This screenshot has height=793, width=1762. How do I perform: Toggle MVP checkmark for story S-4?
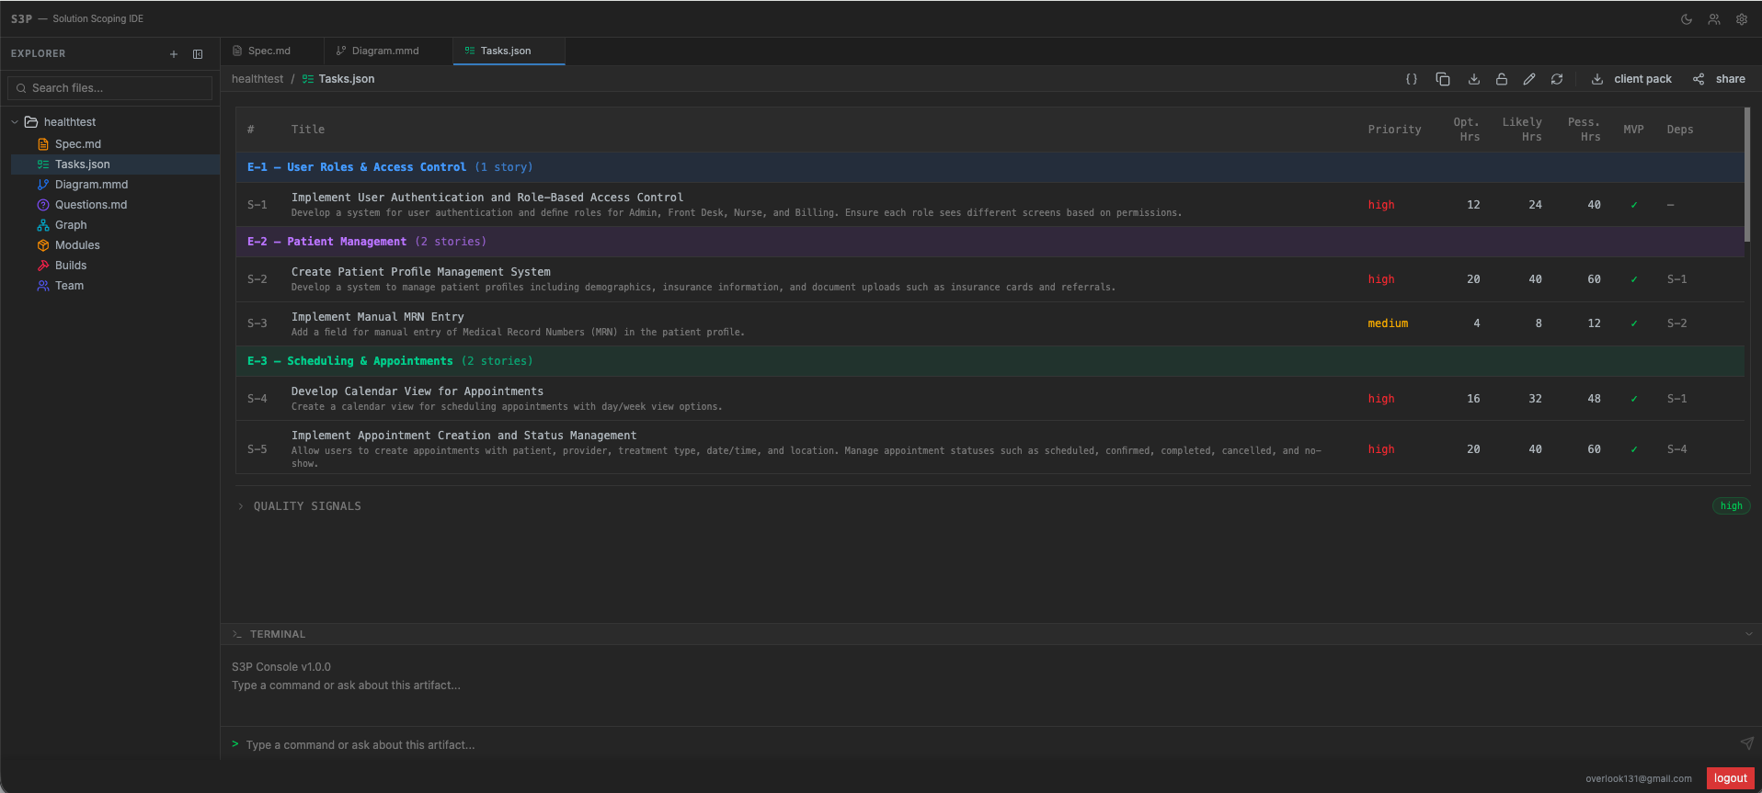[x=1634, y=399]
